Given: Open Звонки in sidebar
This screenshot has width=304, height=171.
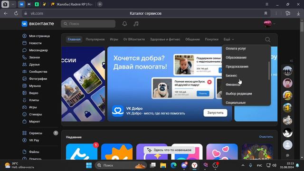Looking at the screenshot, I should (31, 57).
